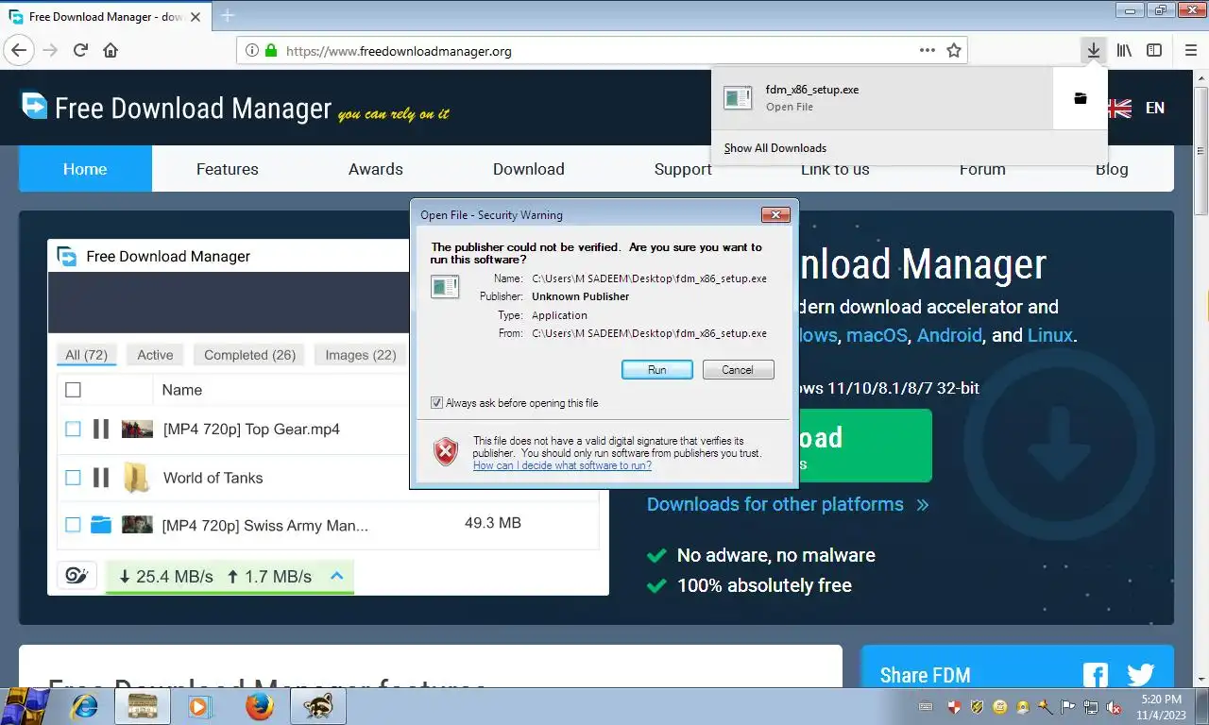Open the EN language selector
This screenshot has height=725, width=1209.
(x=1154, y=108)
